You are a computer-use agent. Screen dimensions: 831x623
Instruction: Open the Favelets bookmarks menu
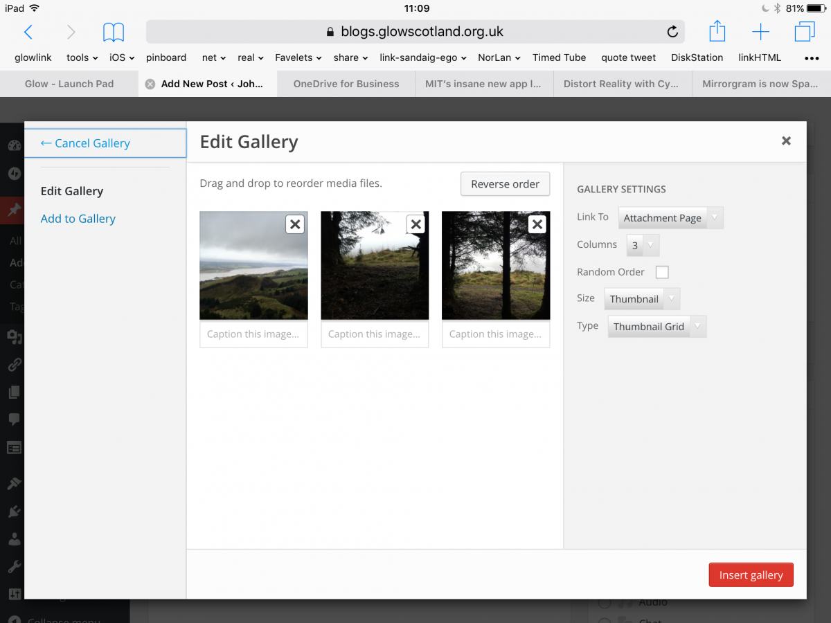click(x=298, y=57)
